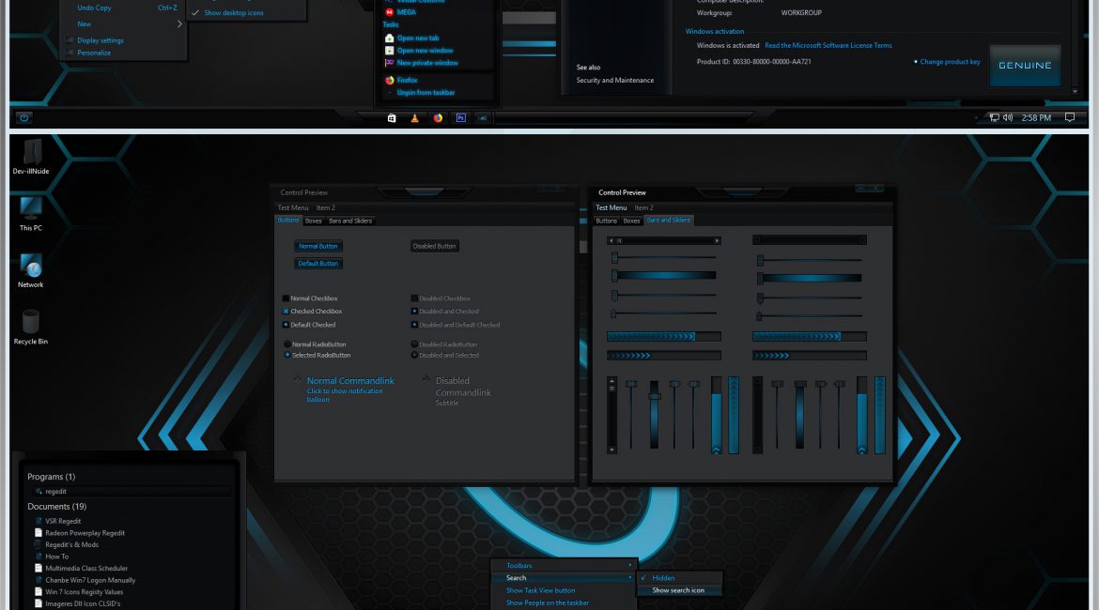Click the Normal Button

click(x=318, y=246)
